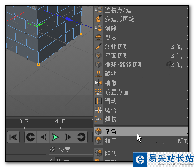Click the 平面切割 plane cut icon
Viewport: 194px width, 167px height.
point(99,56)
